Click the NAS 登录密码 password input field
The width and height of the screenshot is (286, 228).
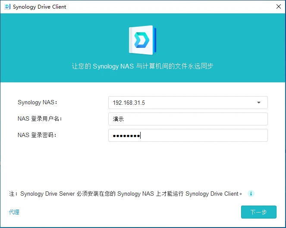click(x=188, y=135)
